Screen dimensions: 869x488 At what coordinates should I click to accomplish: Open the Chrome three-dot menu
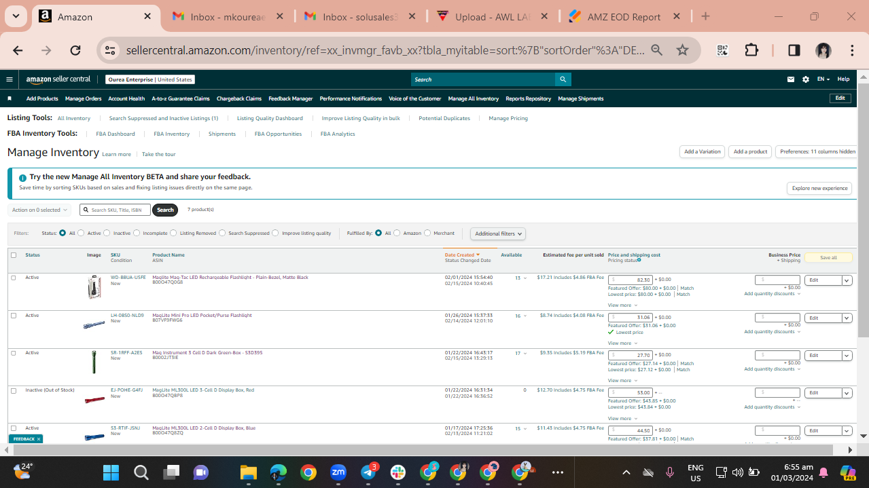[x=852, y=50]
